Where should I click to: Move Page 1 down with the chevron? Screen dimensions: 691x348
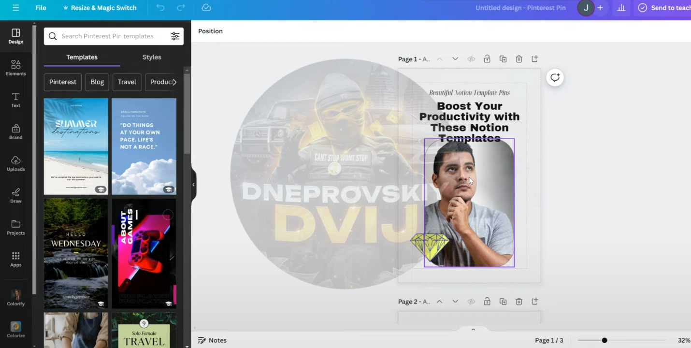455,59
